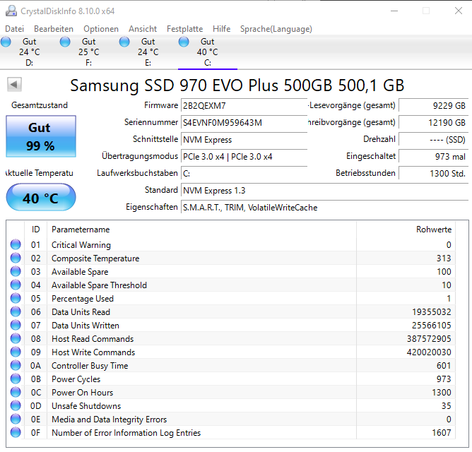Switch to the C: drive tab at 40 °C
This screenshot has width=472, height=452.
208,52
